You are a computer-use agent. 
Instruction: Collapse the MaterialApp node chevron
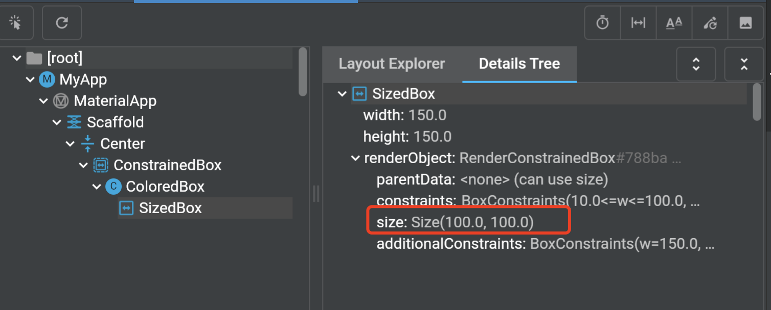pyautogui.click(x=43, y=101)
